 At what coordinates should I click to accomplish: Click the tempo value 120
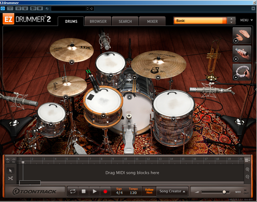click(x=133, y=193)
